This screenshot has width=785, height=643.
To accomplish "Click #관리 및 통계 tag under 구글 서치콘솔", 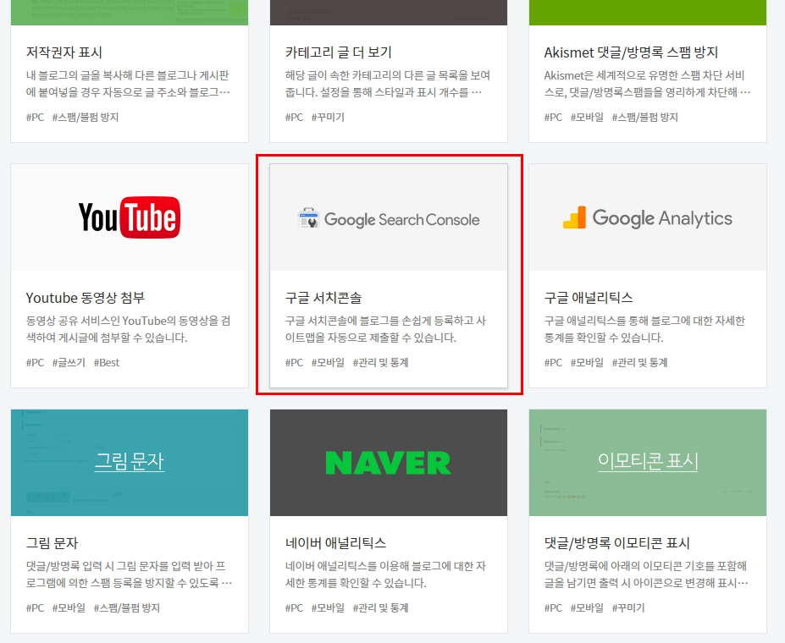I will [x=380, y=362].
